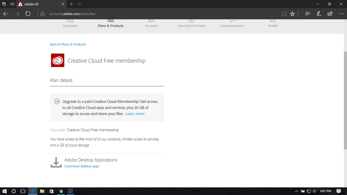Show hidden tray icons chevron

[x=296, y=191]
